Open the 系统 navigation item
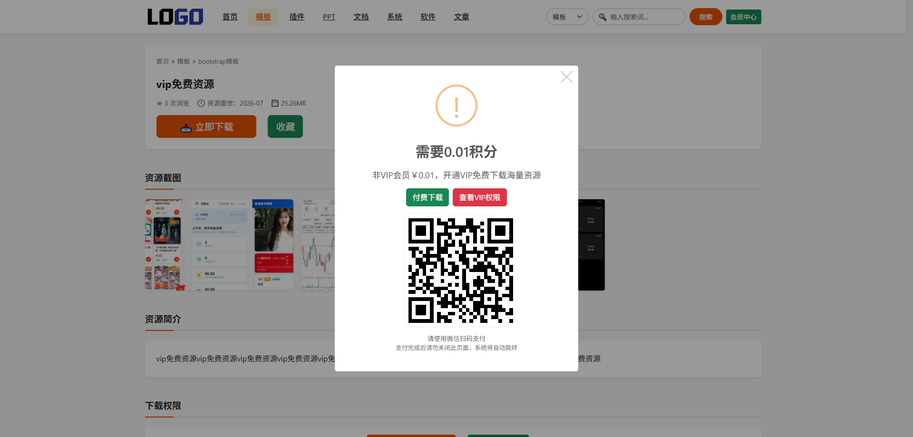The width and height of the screenshot is (913, 437). (x=395, y=17)
